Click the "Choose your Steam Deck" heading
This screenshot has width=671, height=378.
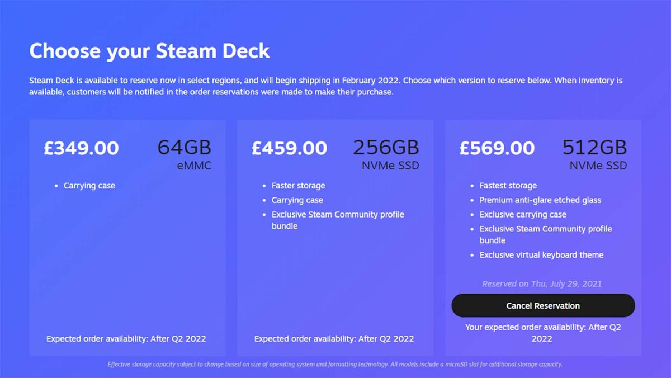coord(149,51)
